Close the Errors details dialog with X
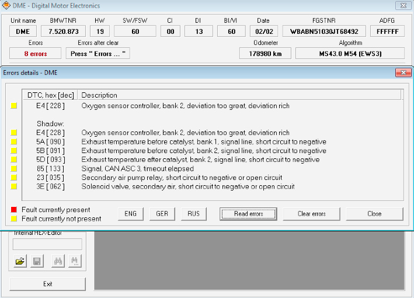The height and width of the screenshot is (298, 414). point(403,72)
